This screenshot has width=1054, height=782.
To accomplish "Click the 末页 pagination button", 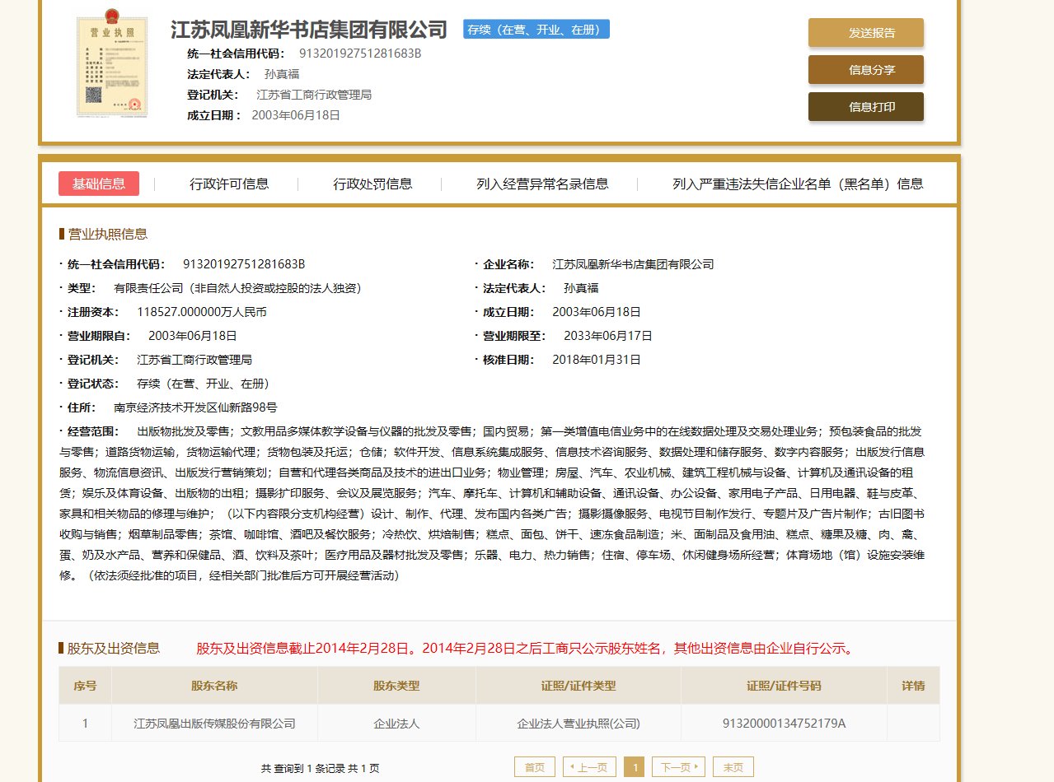I will 733,766.
